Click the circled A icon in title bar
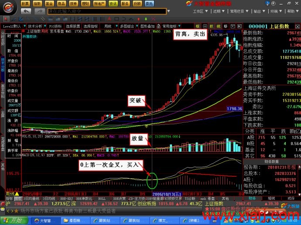The image size is (301, 225). tap(274, 3)
